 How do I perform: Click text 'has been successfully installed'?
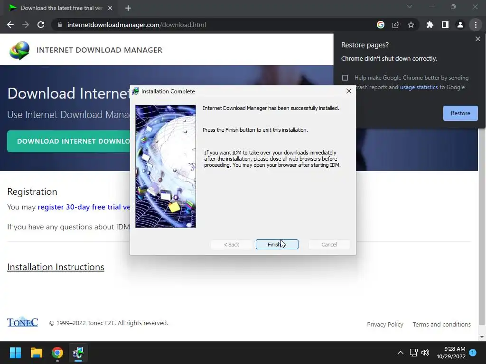point(303,108)
